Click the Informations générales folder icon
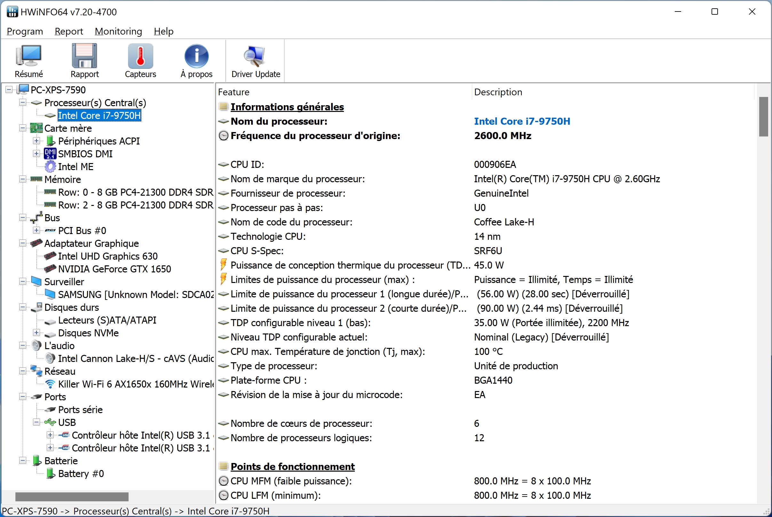Viewport: 772px width, 517px height. (224, 106)
